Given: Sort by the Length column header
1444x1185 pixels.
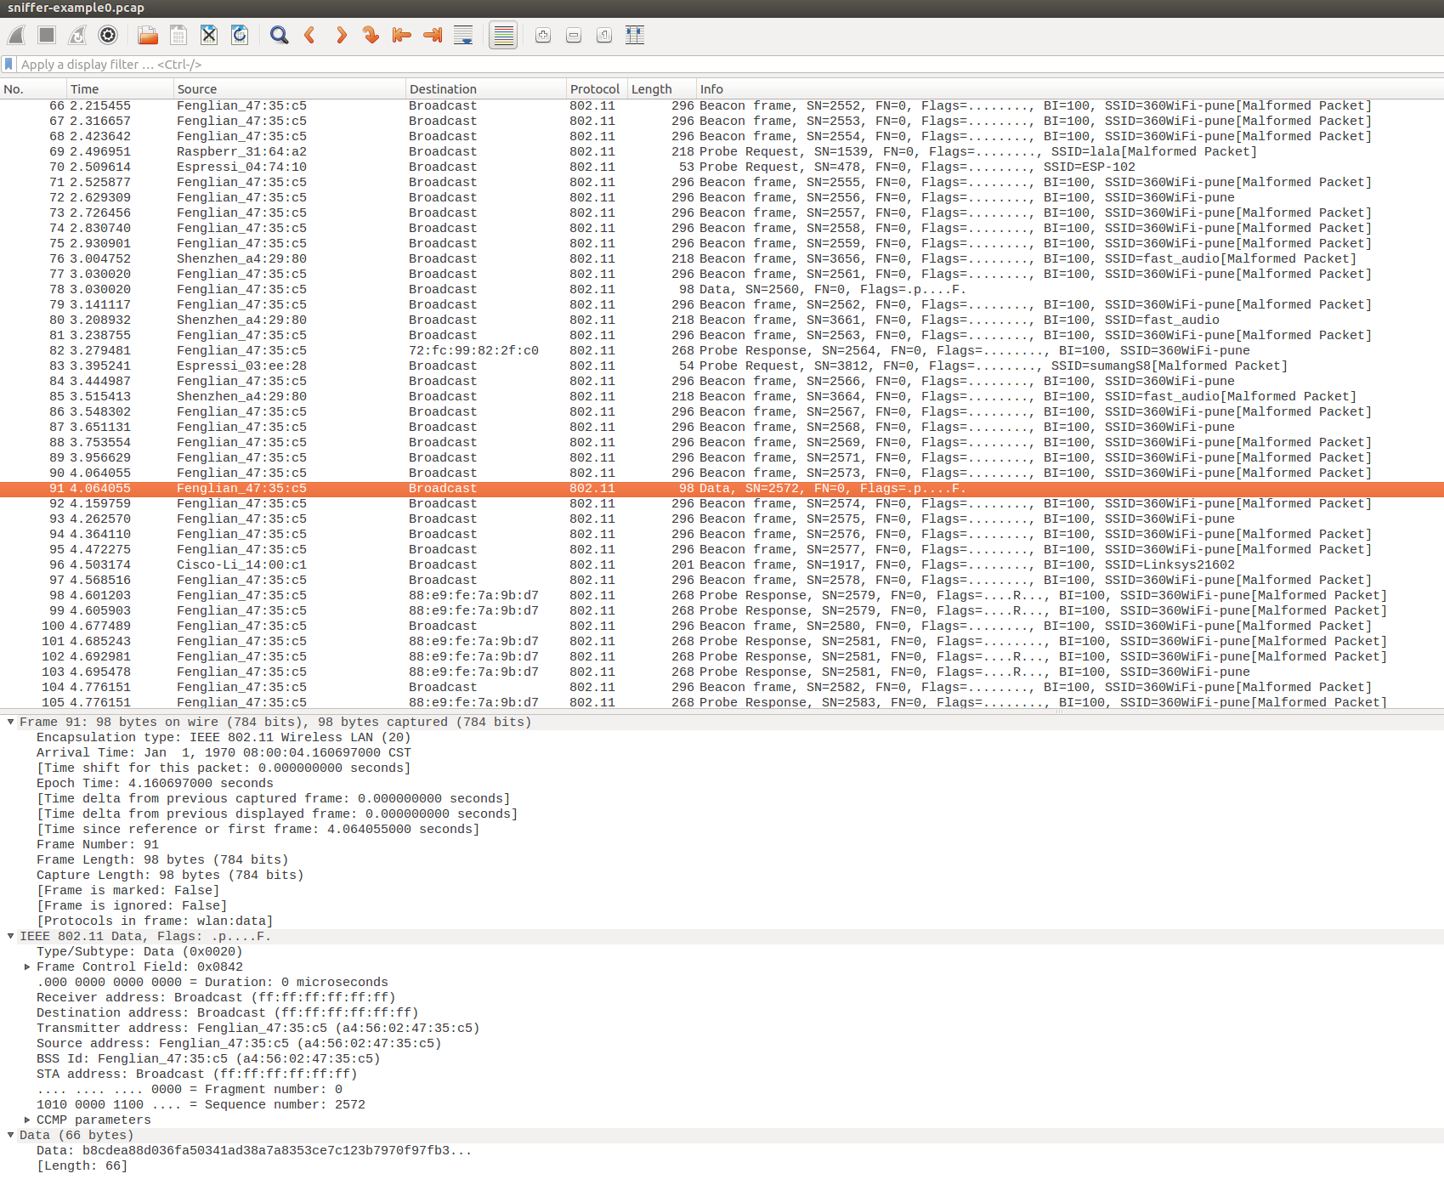Looking at the screenshot, I should [661, 89].
